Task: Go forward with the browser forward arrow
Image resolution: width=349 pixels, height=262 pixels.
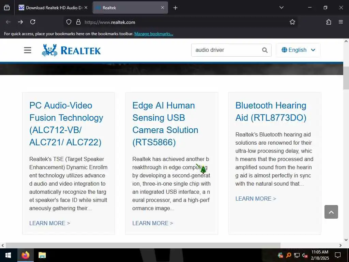Action: pyautogui.click(x=20, y=22)
